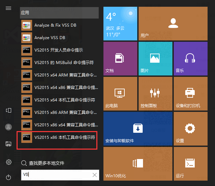Open the 音乐 music tile
215x186 pixels.
tap(191, 59)
